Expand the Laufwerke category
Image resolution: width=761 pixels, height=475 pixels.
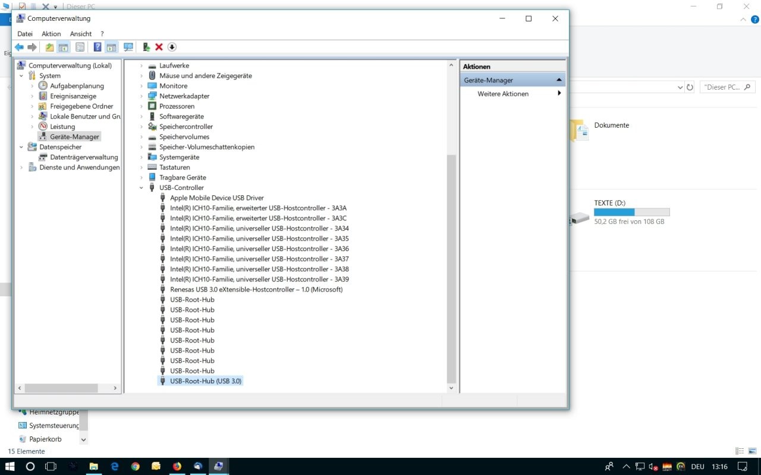point(141,65)
